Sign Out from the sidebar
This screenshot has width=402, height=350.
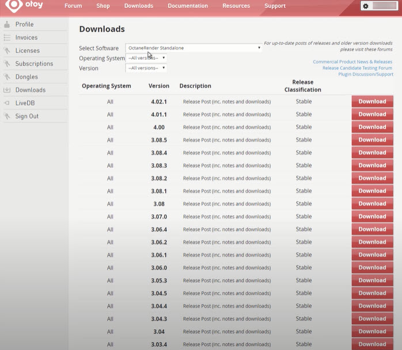coord(27,116)
